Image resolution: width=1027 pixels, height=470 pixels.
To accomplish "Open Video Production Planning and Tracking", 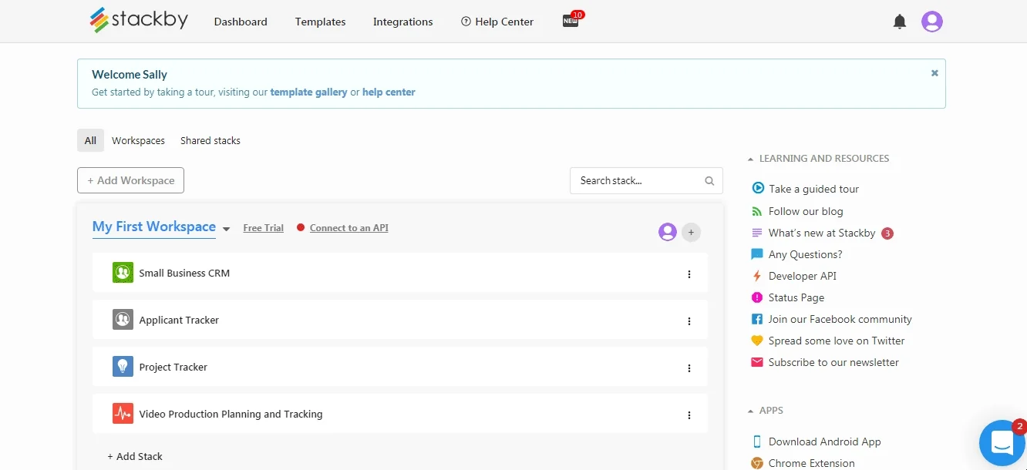I will point(231,414).
